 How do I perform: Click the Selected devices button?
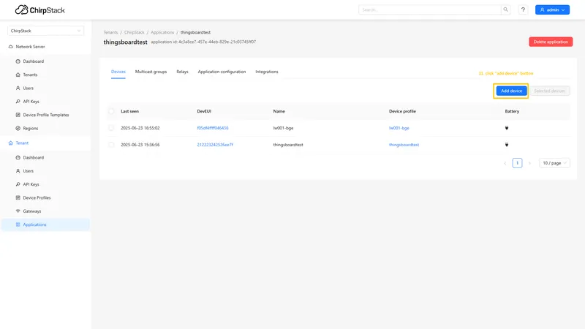point(549,91)
